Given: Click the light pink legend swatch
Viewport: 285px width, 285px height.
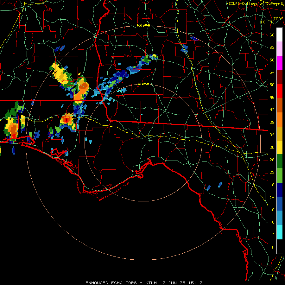Looking at the screenshot, I should 280,49.
